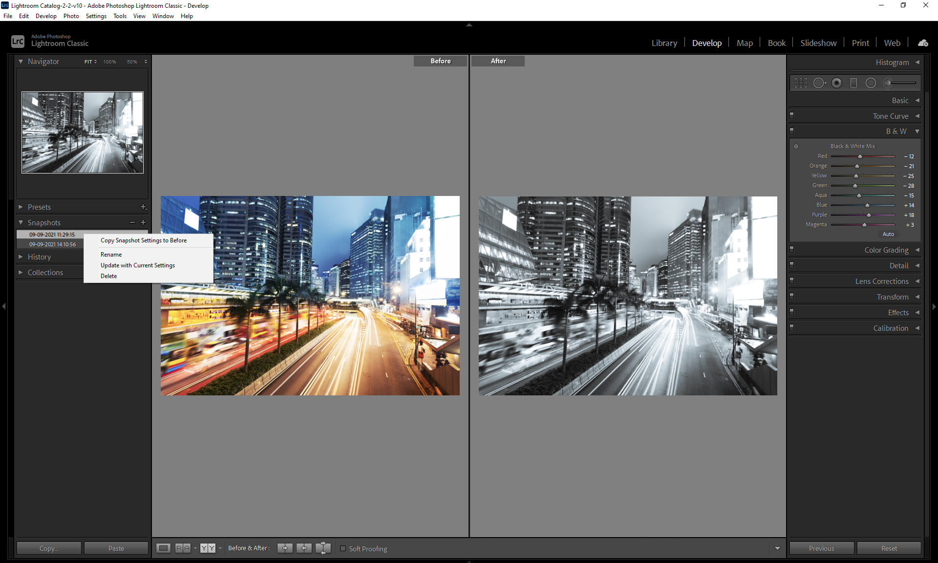The width and height of the screenshot is (938, 563).
Task: Toggle the Tone Curve panel switch
Action: point(792,115)
